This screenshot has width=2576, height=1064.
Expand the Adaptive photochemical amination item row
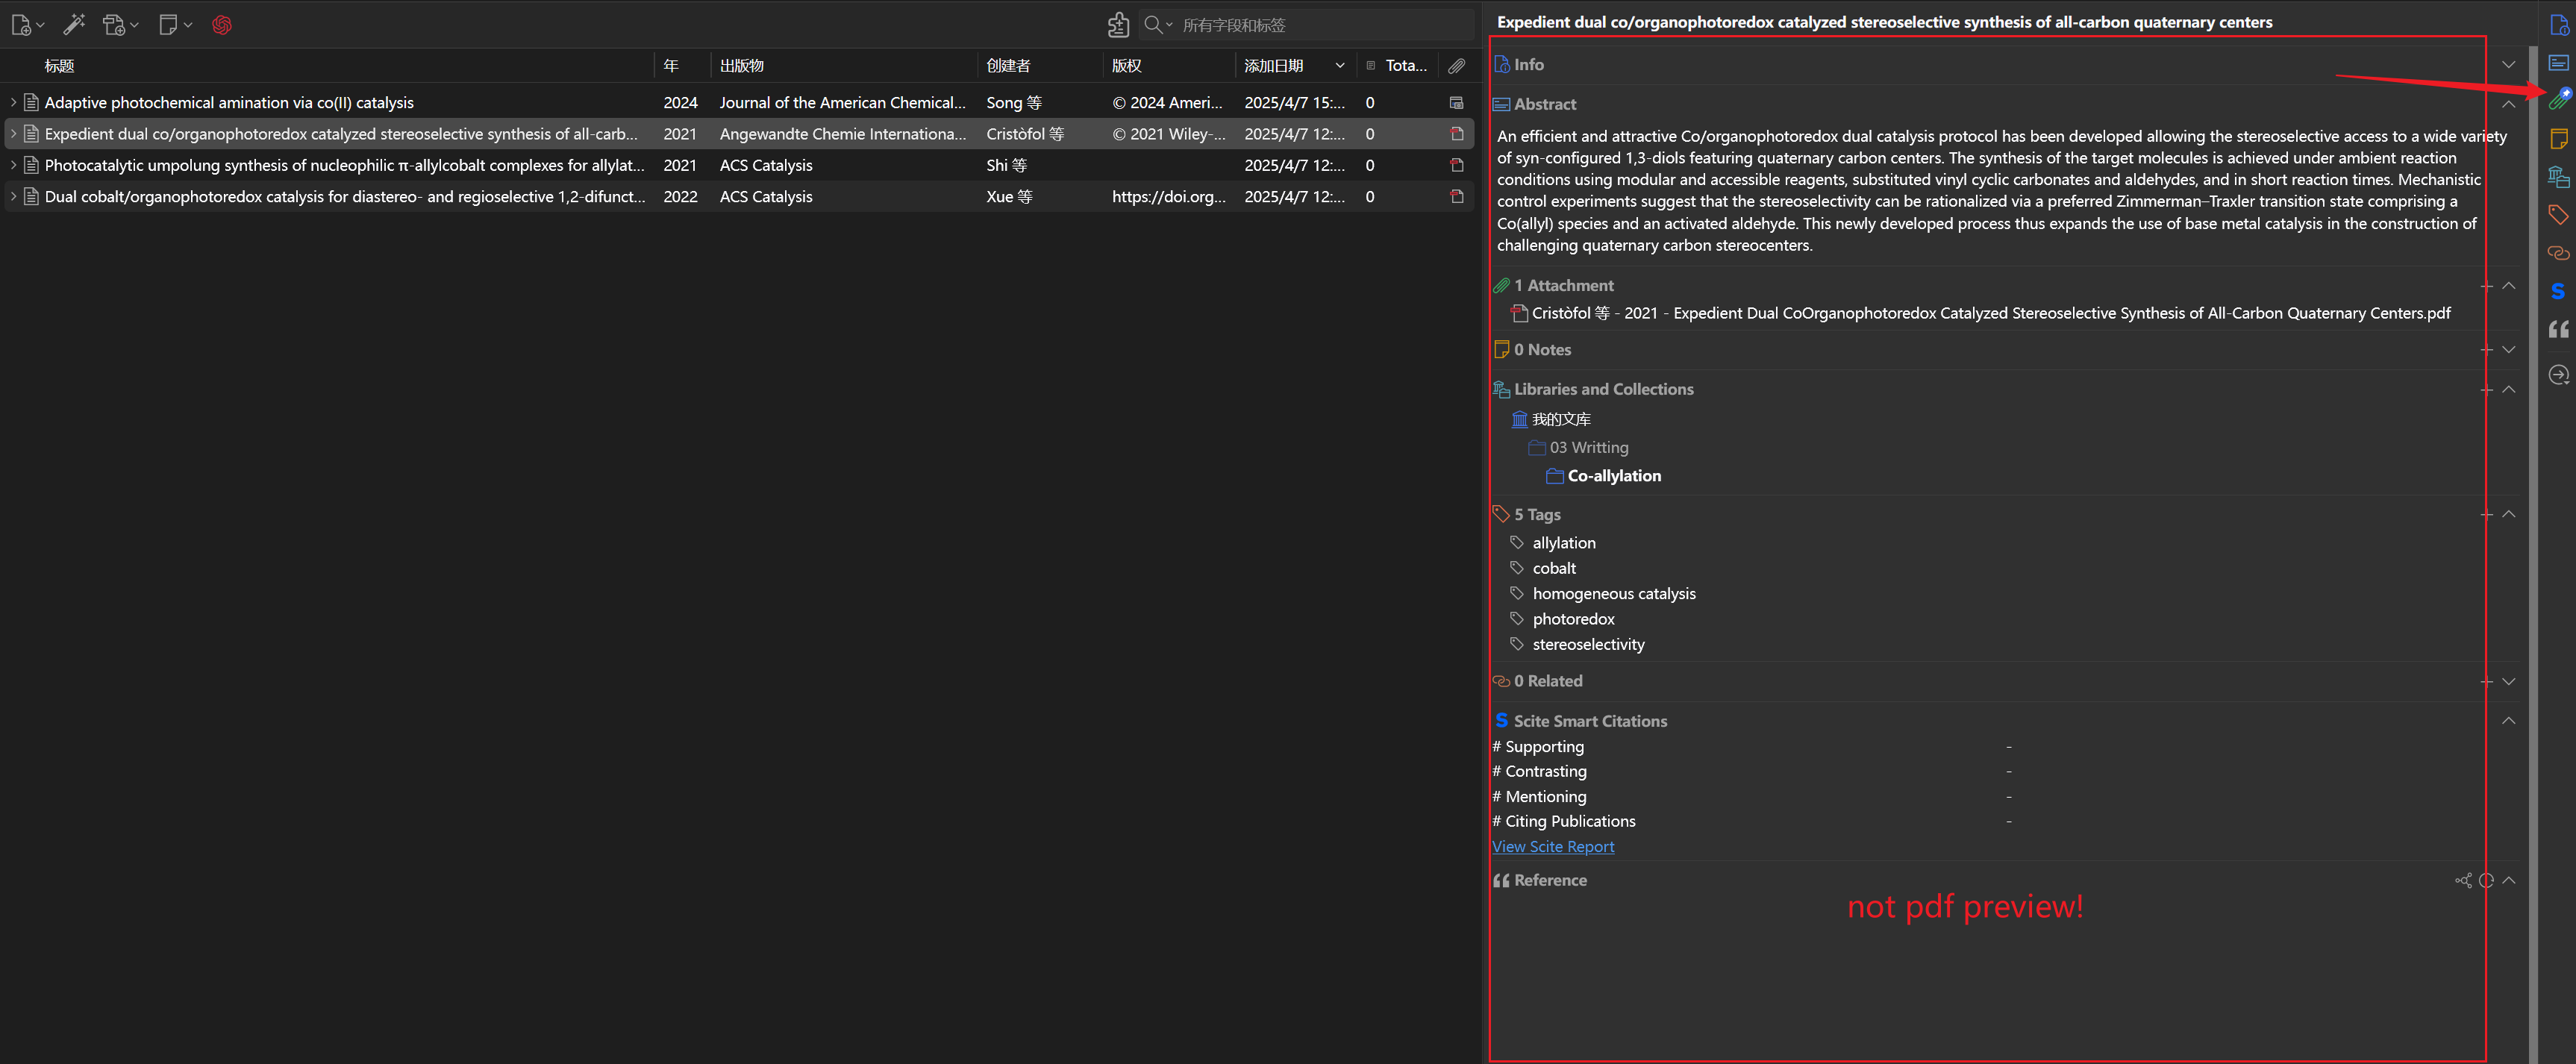(13, 102)
